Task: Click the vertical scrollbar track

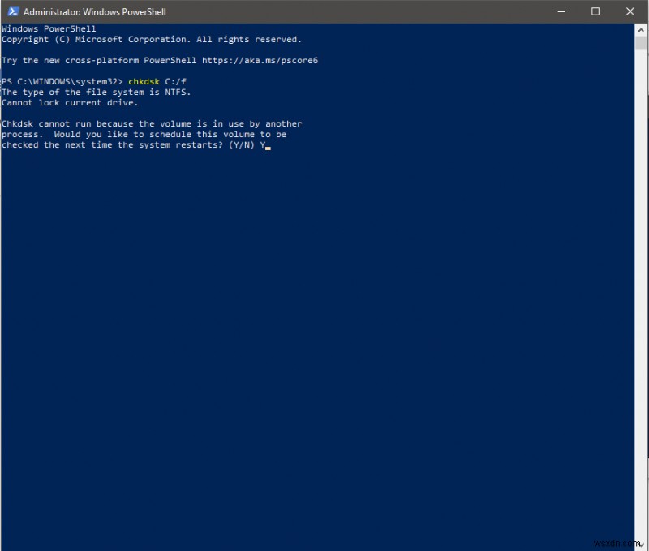Action: pyautogui.click(x=641, y=284)
